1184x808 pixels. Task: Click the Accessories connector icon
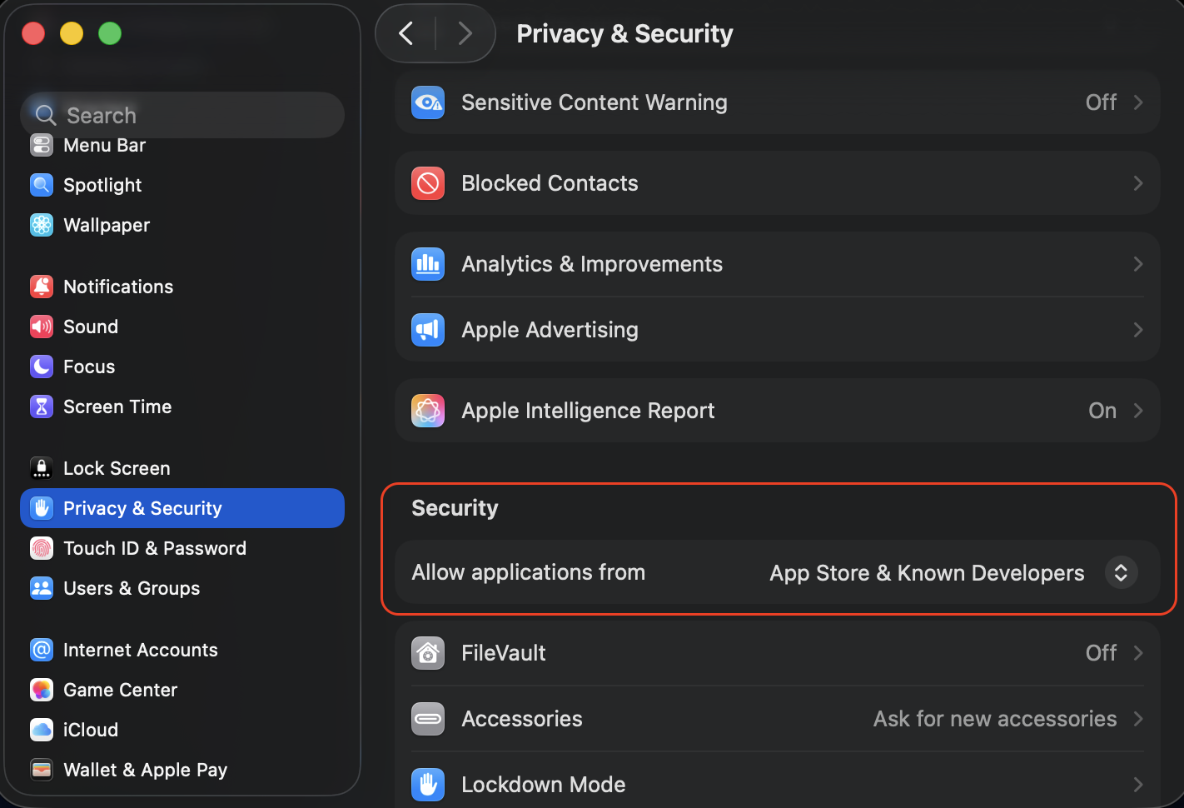(428, 719)
